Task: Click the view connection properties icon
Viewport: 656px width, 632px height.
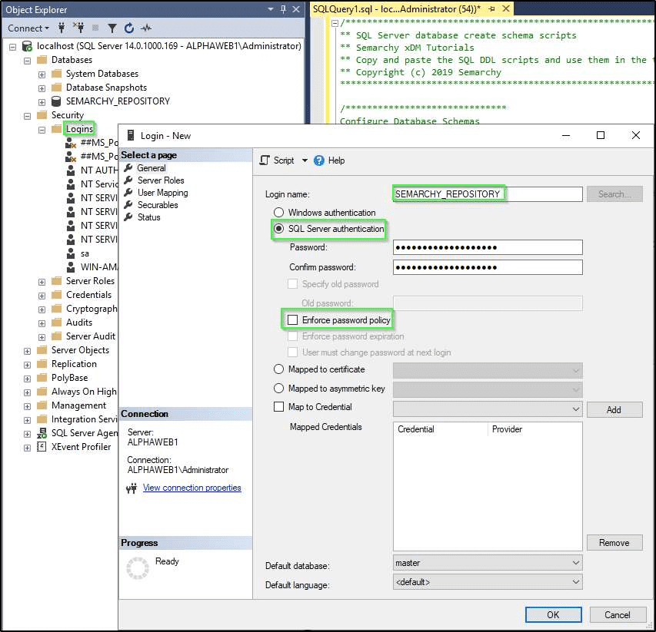Action: coord(132,488)
